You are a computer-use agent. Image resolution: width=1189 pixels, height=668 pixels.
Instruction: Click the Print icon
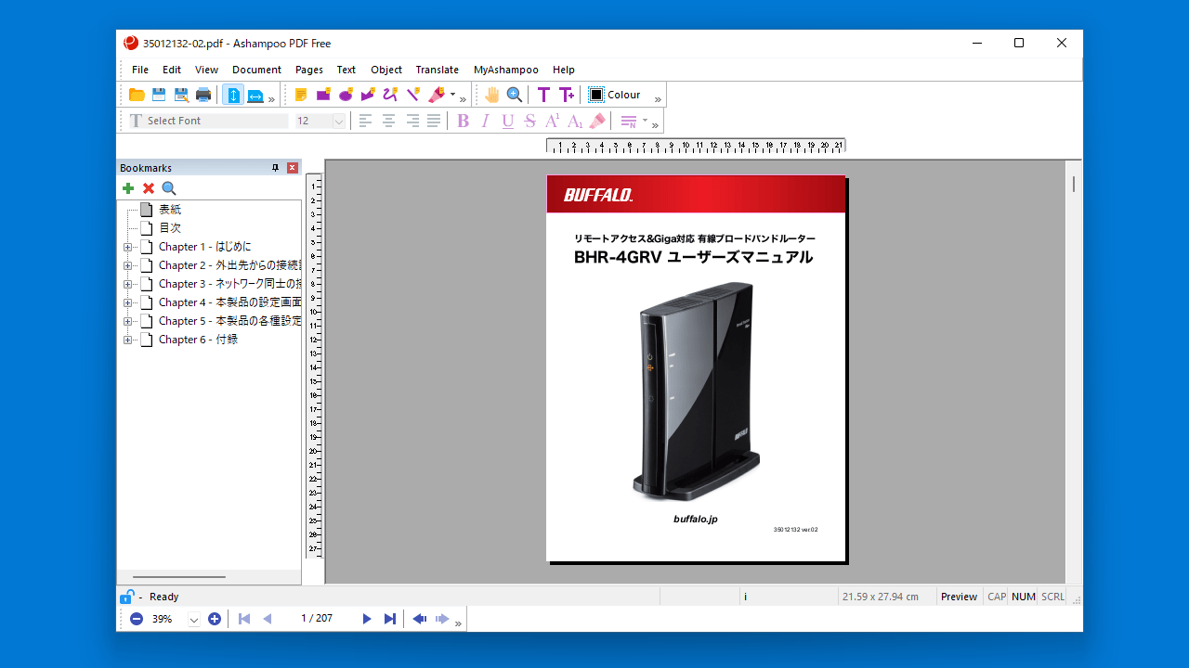click(x=203, y=95)
